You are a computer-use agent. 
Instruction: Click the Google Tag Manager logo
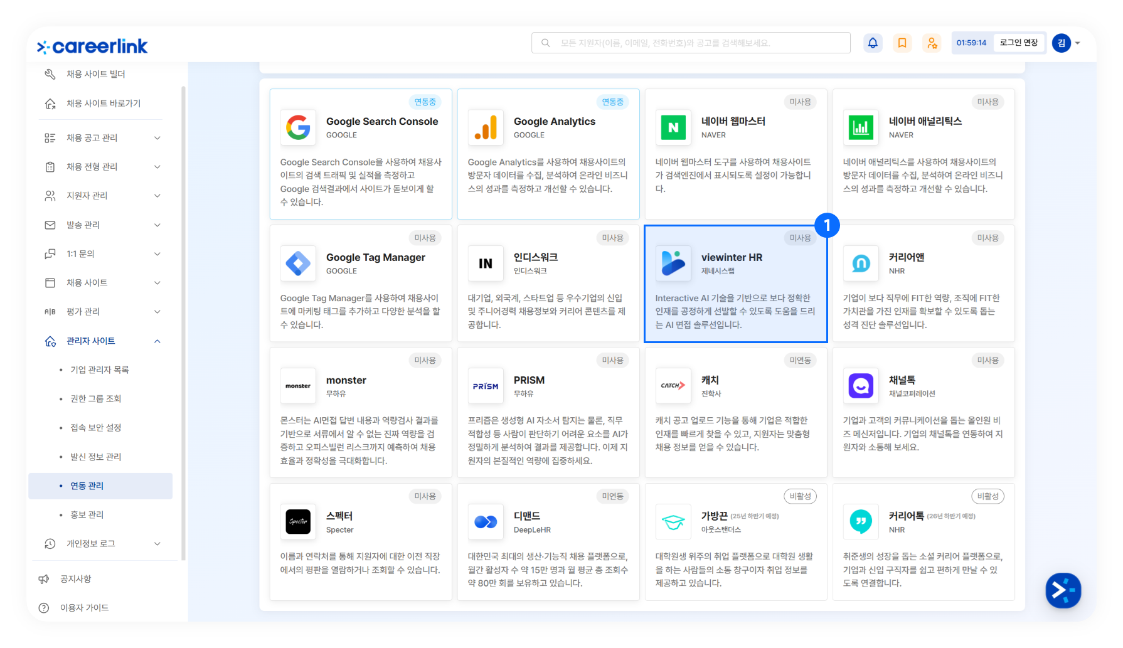298,263
